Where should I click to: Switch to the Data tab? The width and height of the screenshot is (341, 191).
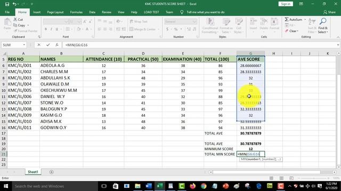tap(92, 12)
